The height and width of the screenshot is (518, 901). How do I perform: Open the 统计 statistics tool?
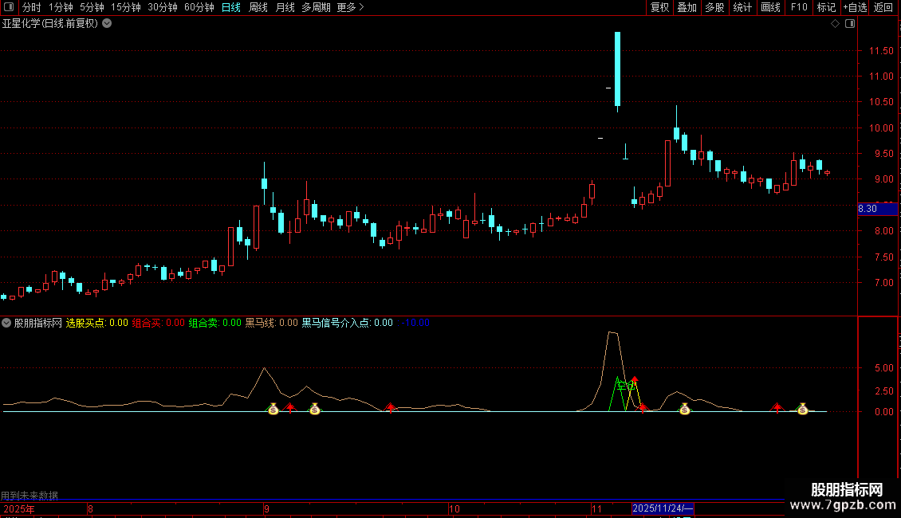tap(742, 7)
